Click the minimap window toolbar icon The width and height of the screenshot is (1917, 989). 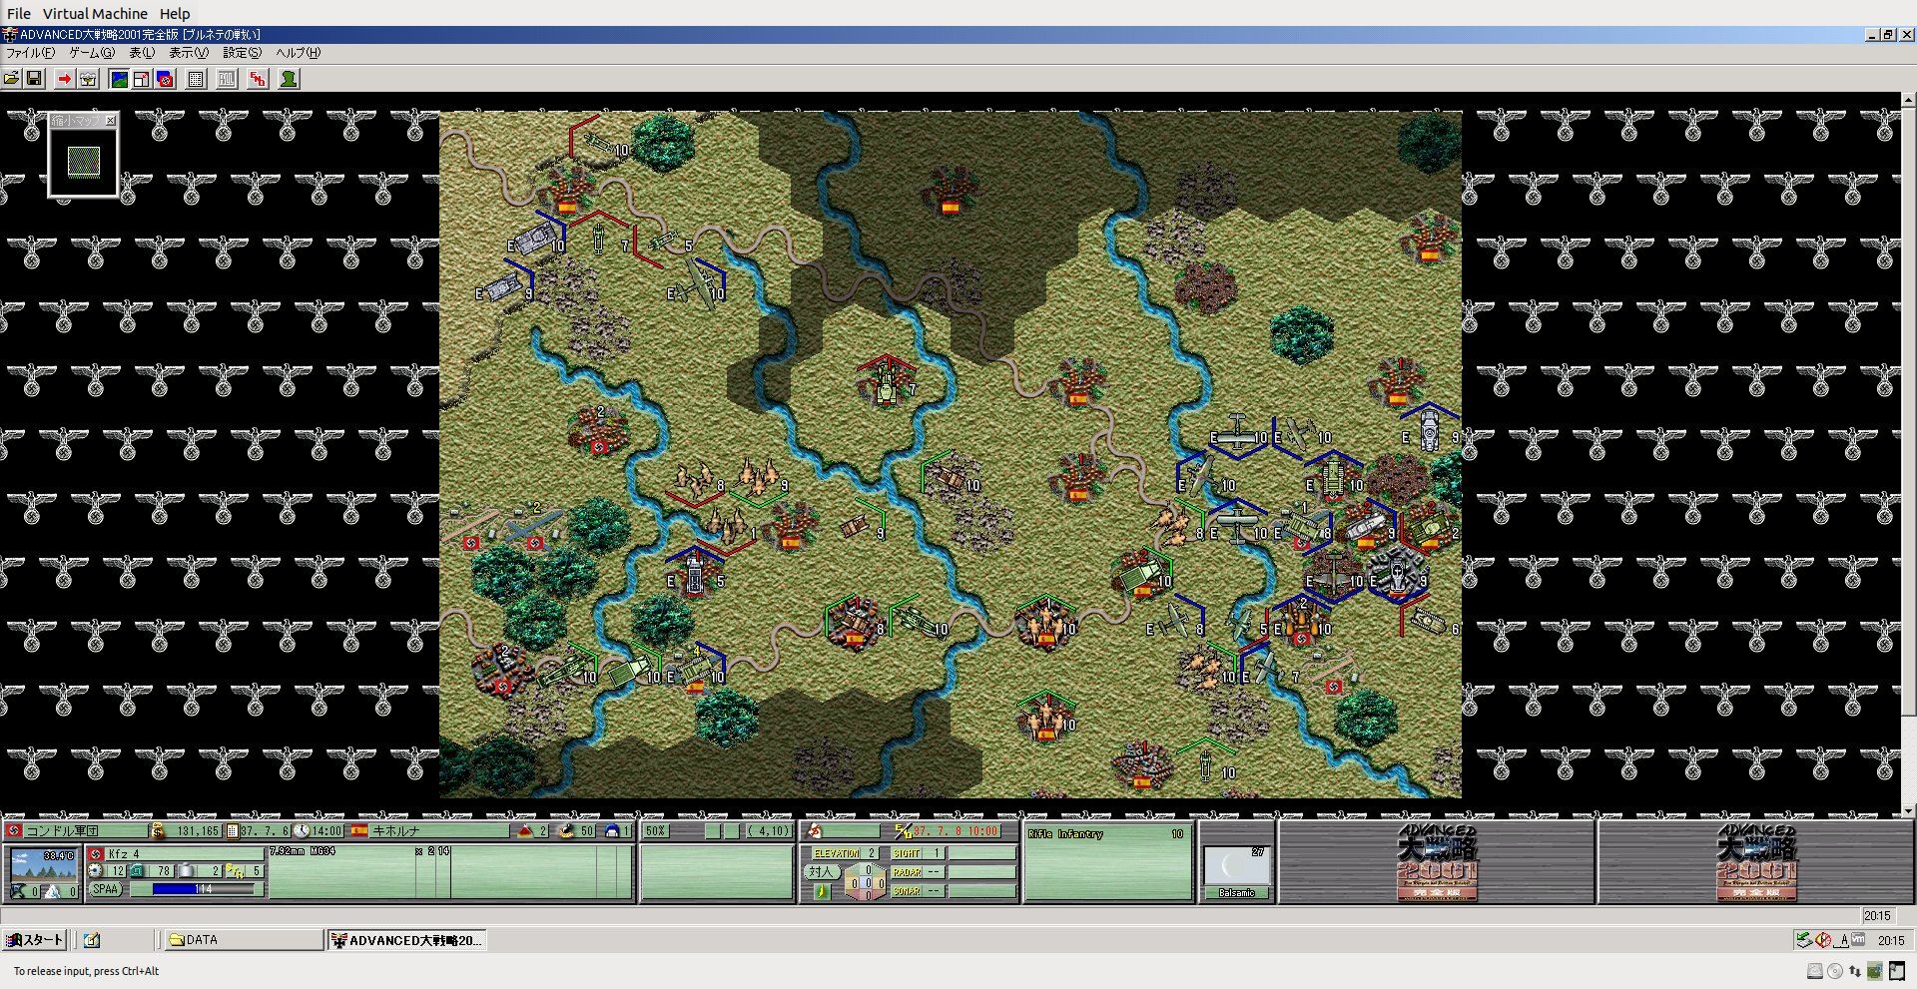(x=142, y=79)
